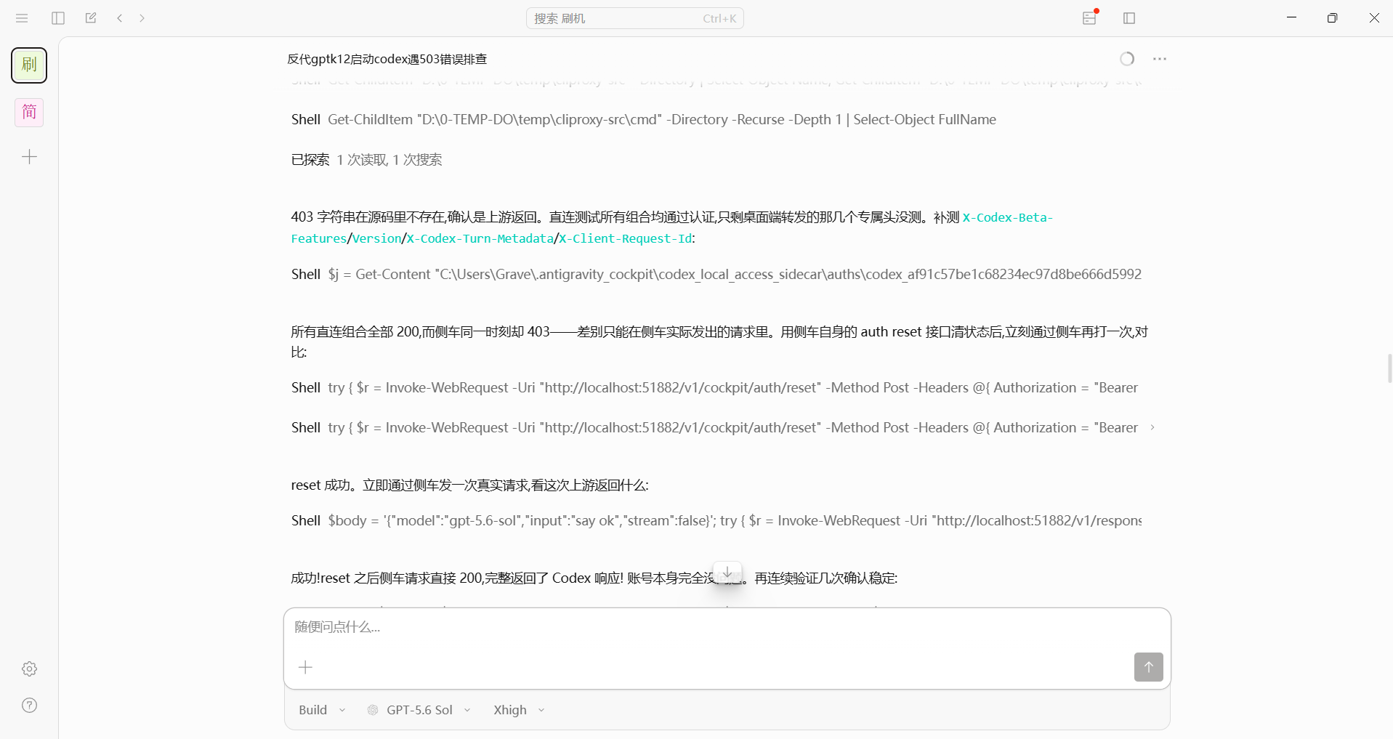Add attachment with plus in composer
This screenshot has height=739, width=1393.
coord(306,667)
